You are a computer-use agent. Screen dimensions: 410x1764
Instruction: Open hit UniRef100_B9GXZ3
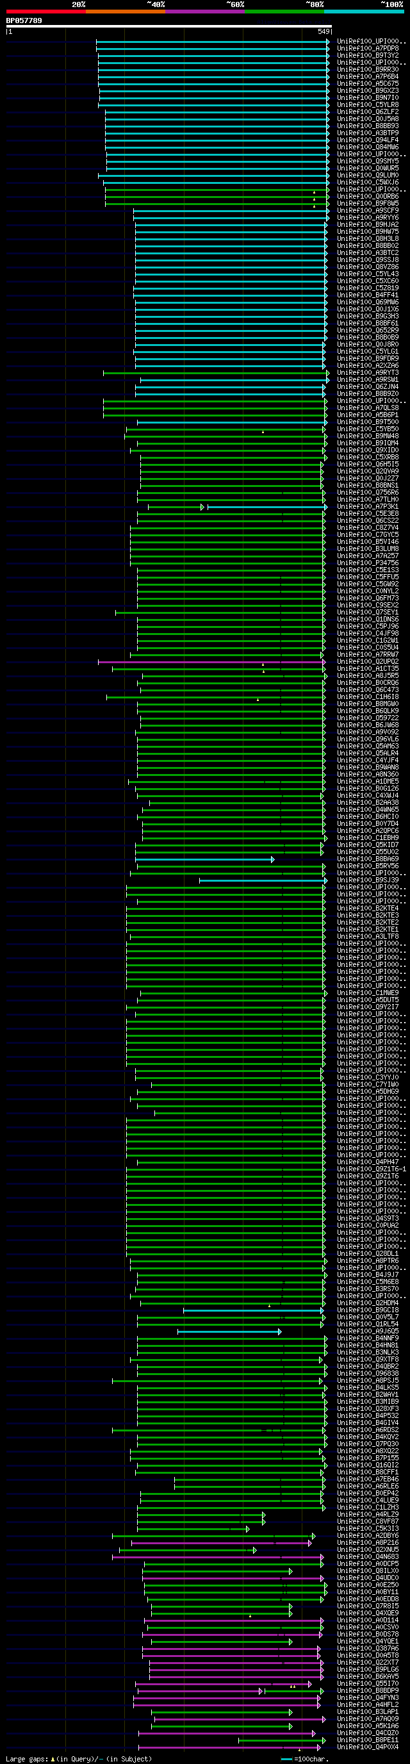click(368, 91)
